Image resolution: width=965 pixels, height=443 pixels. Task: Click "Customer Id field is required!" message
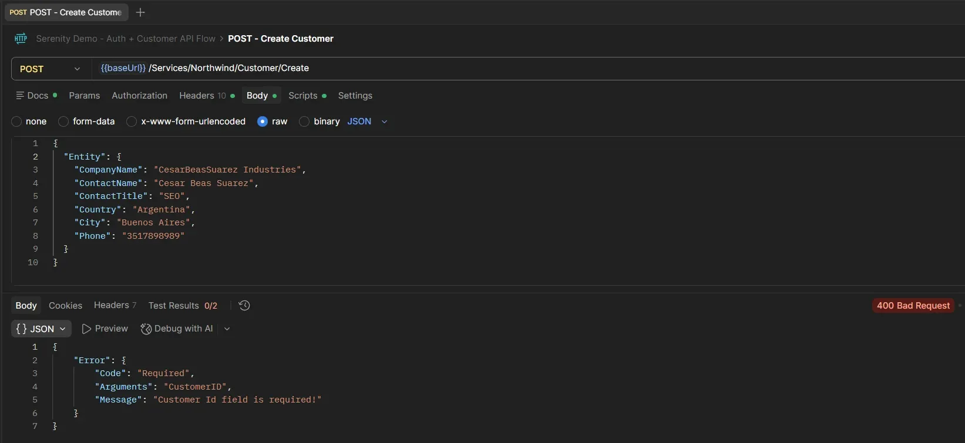[x=237, y=400]
